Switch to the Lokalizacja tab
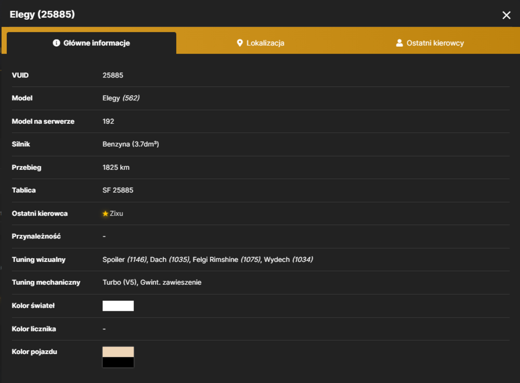Viewport: 520px width, 383px height. (261, 43)
